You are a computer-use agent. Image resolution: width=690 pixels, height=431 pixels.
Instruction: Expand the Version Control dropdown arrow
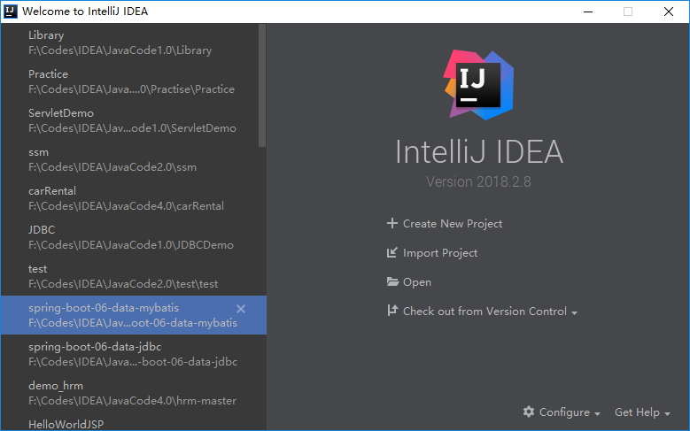click(x=574, y=312)
